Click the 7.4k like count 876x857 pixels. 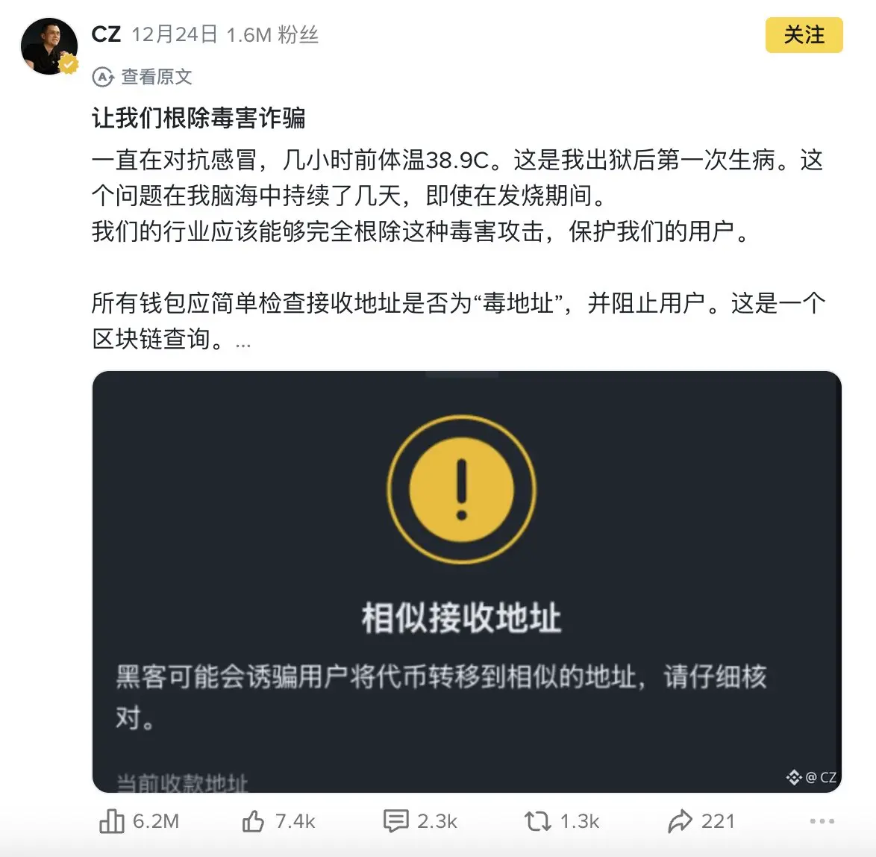click(x=295, y=821)
